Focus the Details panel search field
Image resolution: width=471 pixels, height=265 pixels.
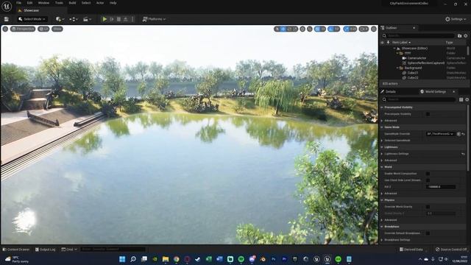[420, 99]
